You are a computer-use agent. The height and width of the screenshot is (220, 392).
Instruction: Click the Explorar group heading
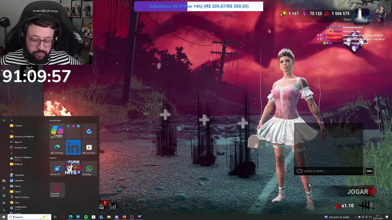53,158
